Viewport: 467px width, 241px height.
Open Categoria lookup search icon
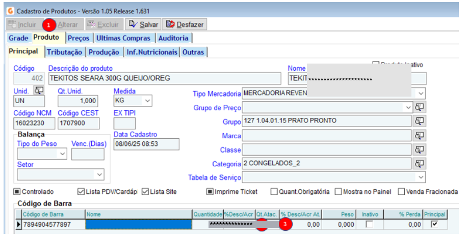(420, 163)
